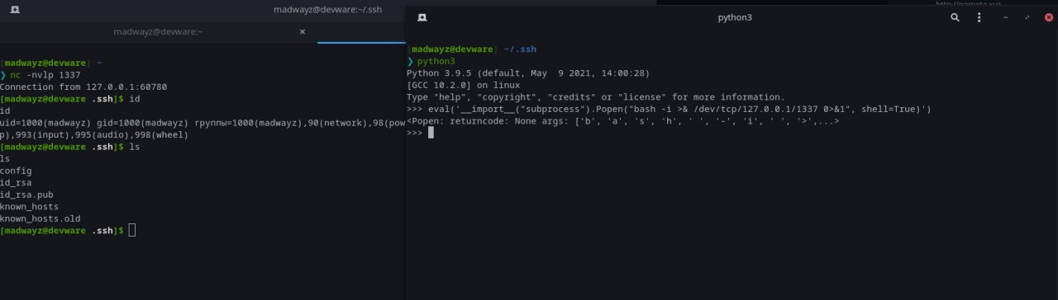
Task: Click 'id_rsa.pub' in ls output
Action: click(26, 195)
